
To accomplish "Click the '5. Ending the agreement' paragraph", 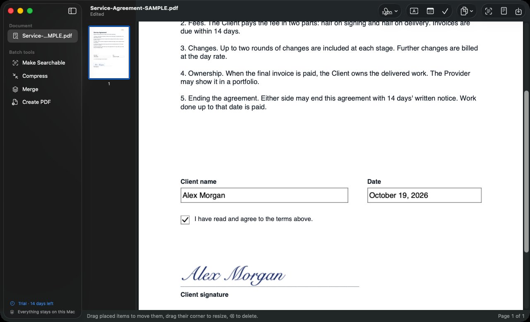I will (x=328, y=103).
